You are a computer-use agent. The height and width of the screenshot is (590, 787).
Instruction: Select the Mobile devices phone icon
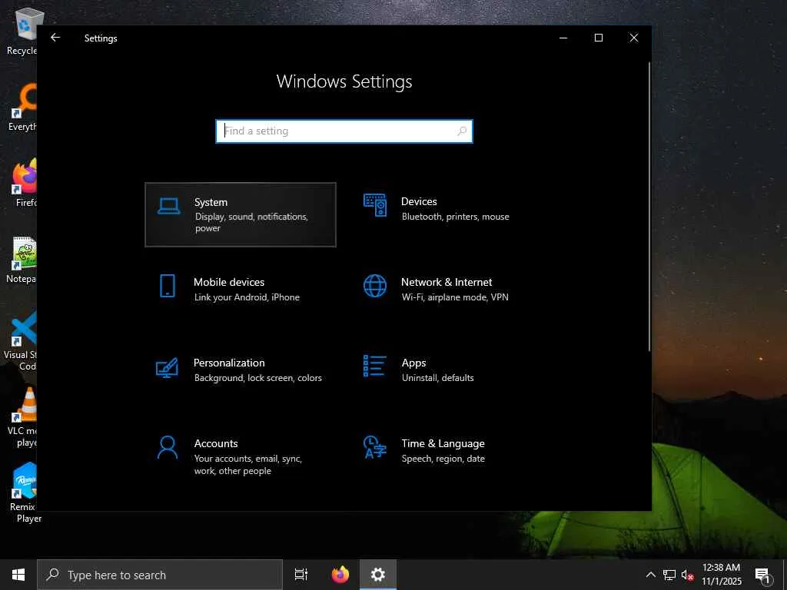tap(168, 286)
